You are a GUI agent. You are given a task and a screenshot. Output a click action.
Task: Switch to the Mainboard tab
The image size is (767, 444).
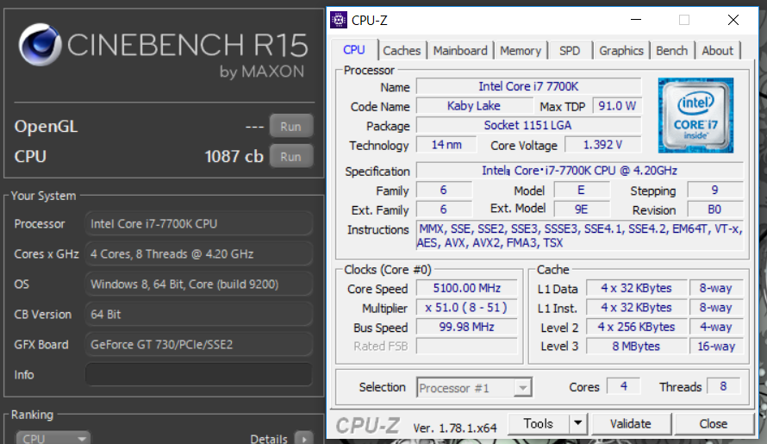coord(460,51)
